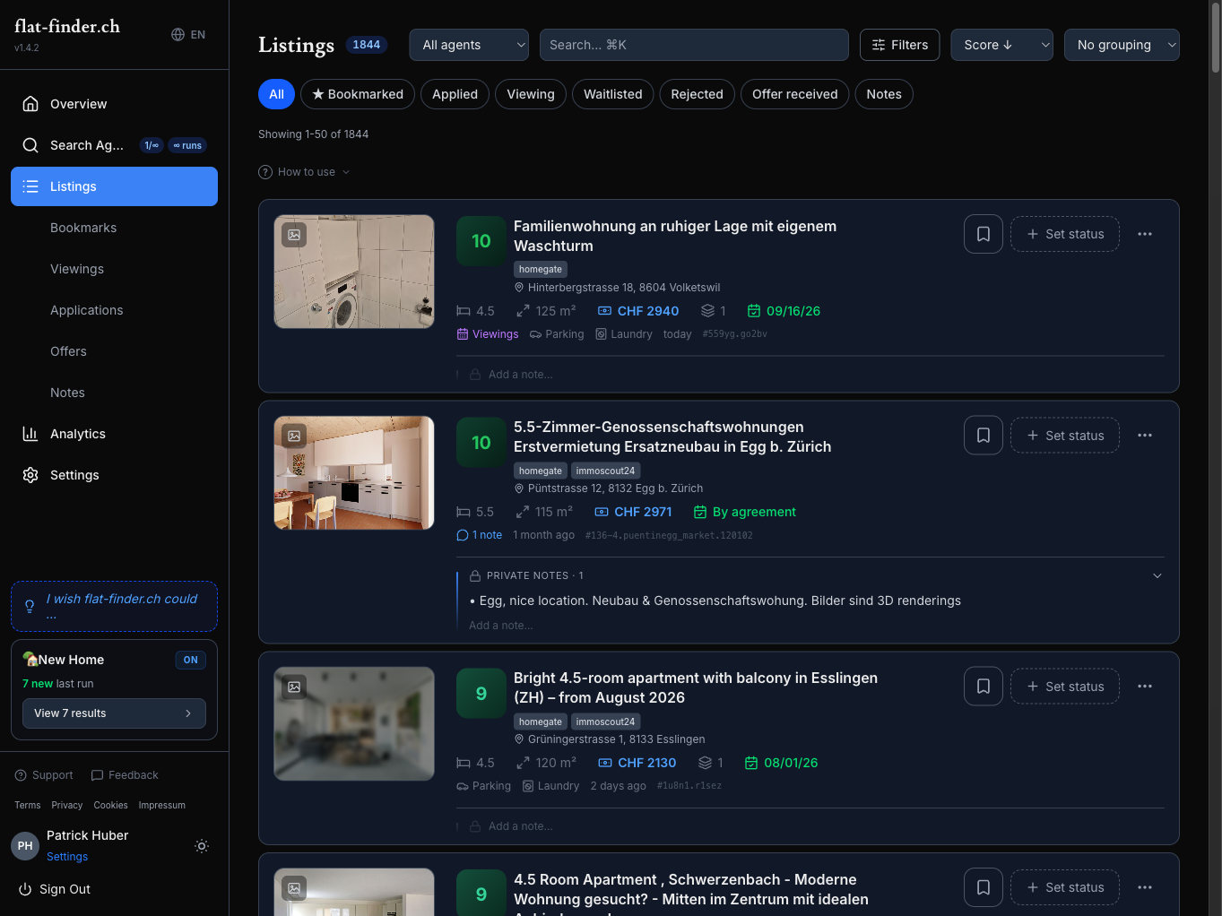
Task: Click the Sign Out power icon
Action: (x=25, y=889)
